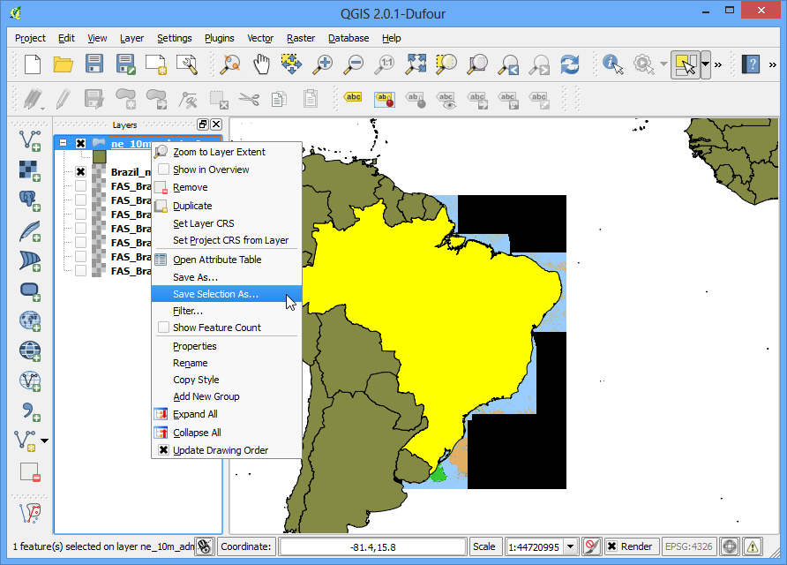This screenshot has height=565, width=787.
Task: Expand the hidden attributes toolbar items chevron
Action: pos(718,64)
